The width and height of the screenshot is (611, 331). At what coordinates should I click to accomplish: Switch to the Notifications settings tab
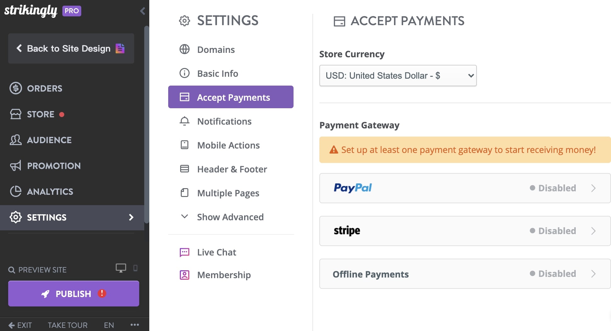224,121
